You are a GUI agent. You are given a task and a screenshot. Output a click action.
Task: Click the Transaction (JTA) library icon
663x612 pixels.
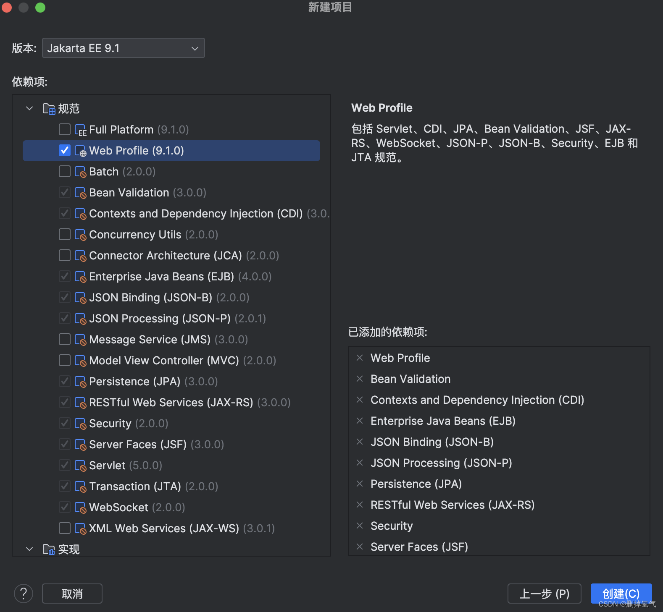81,487
